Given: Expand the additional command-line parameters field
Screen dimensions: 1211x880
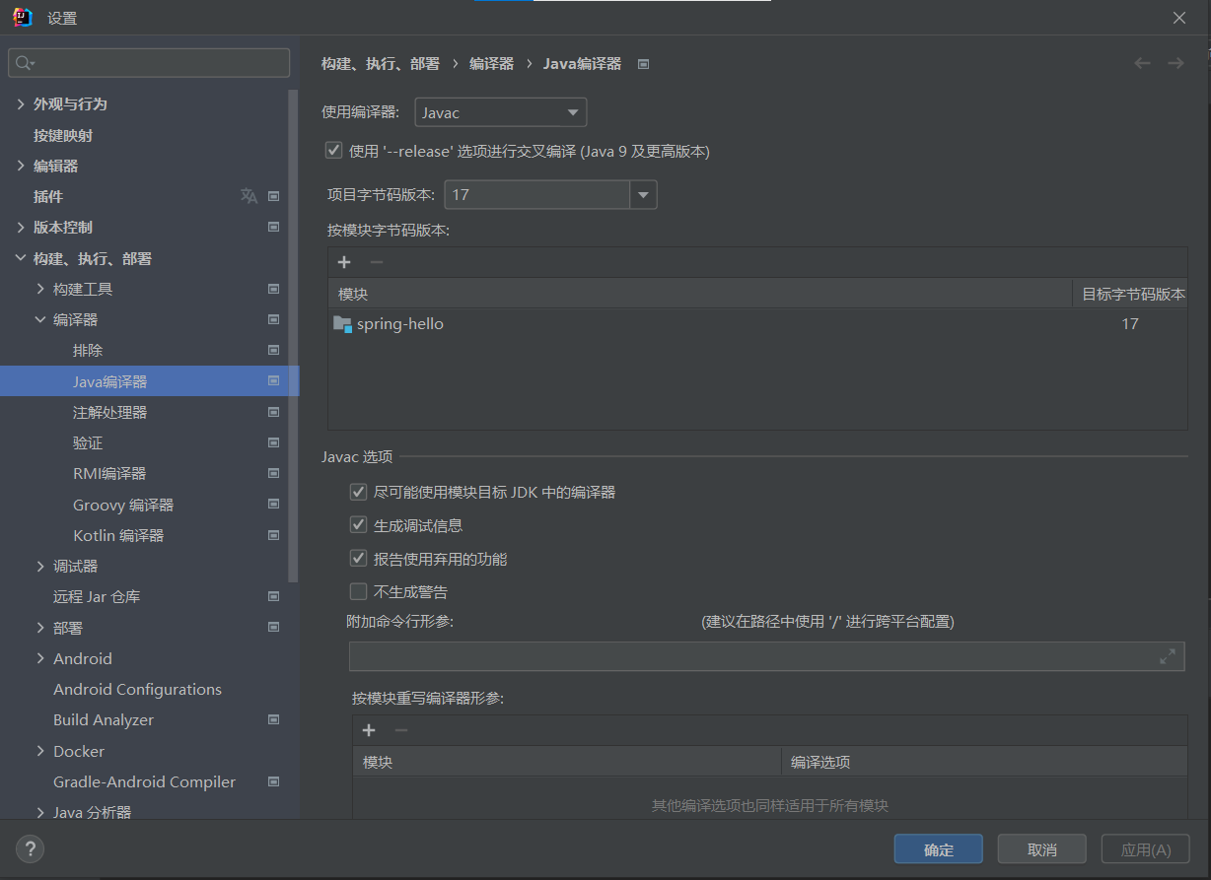Looking at the screenshot, I should [1168, 656].
